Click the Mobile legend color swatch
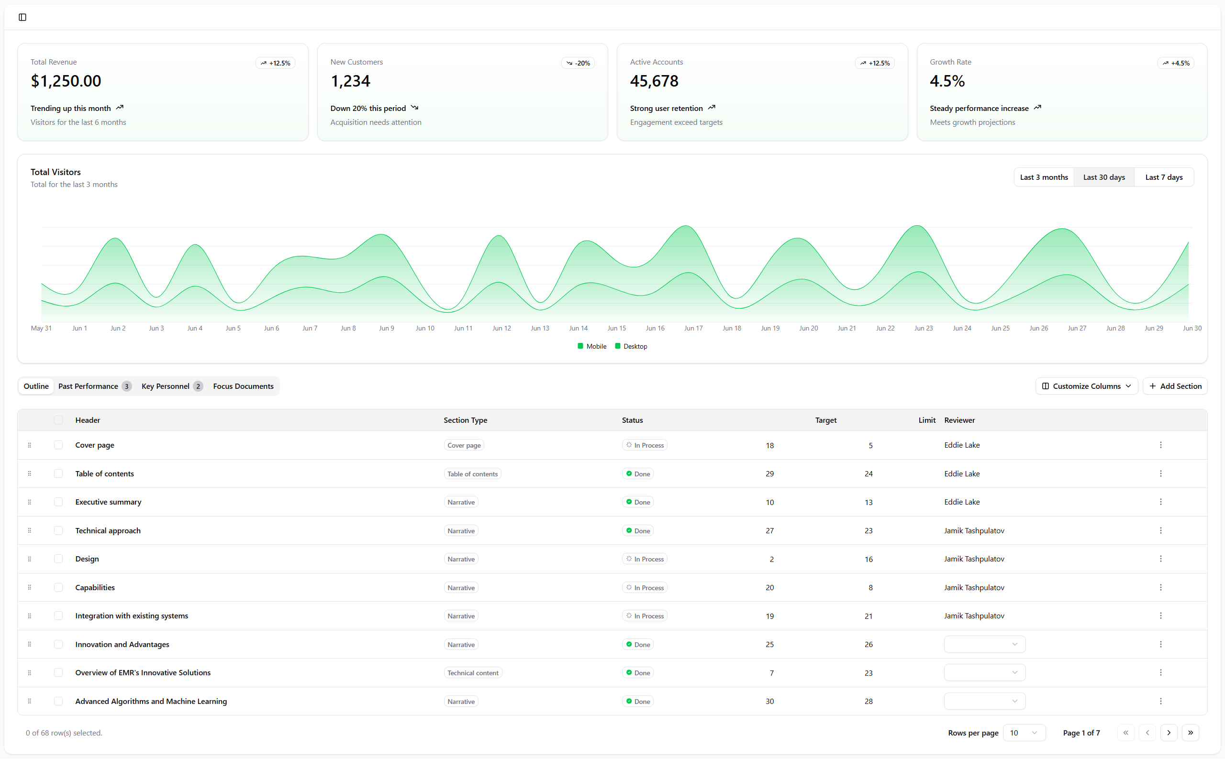 (x=580, y=346)
